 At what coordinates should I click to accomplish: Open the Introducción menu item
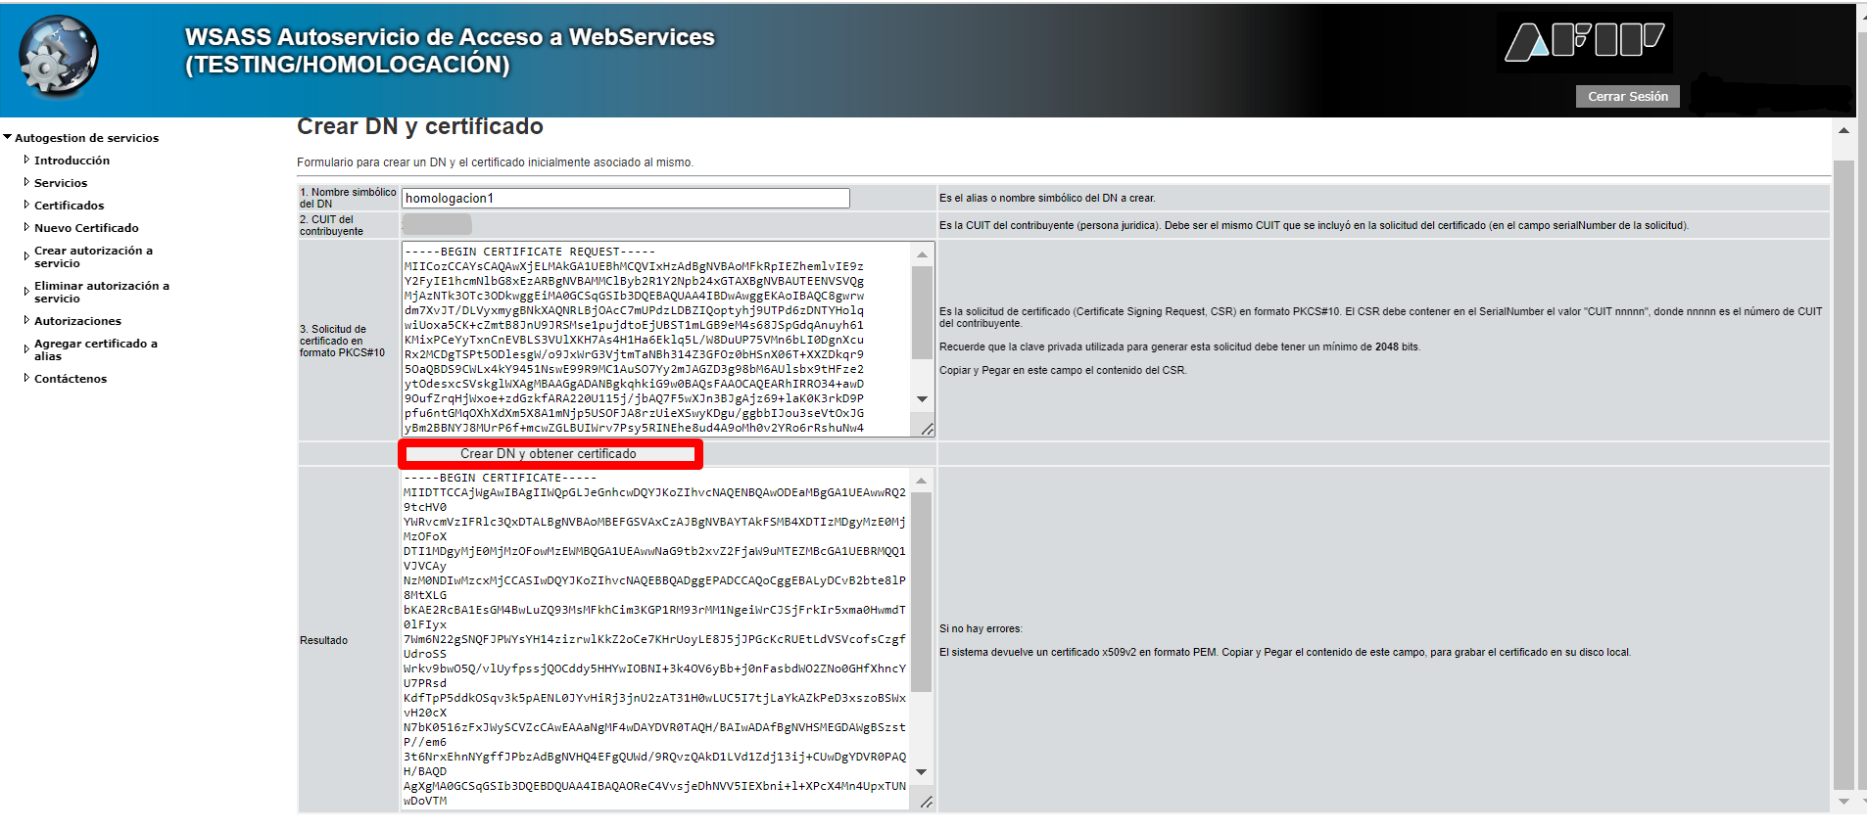coord(72,161)
